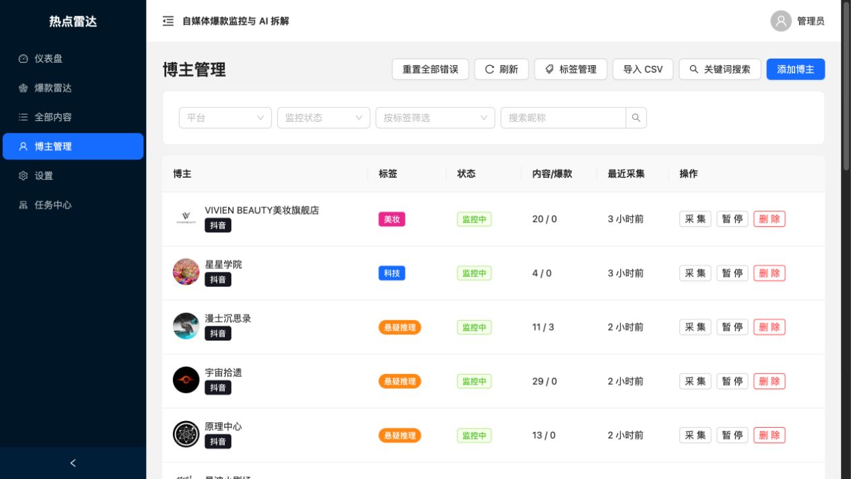The height and width of the screenshot is (479, 851).
Task: Click 采集 for 星星学院 row
Action: point(696,273)
